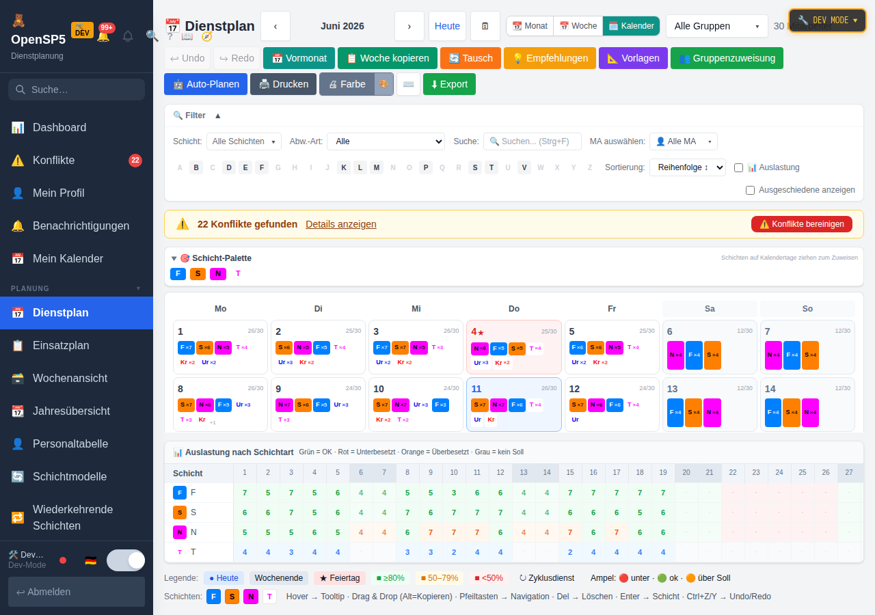Switch to the Woche view tab
The width and height of the screenshot is (875, 615).
(578, 26)
